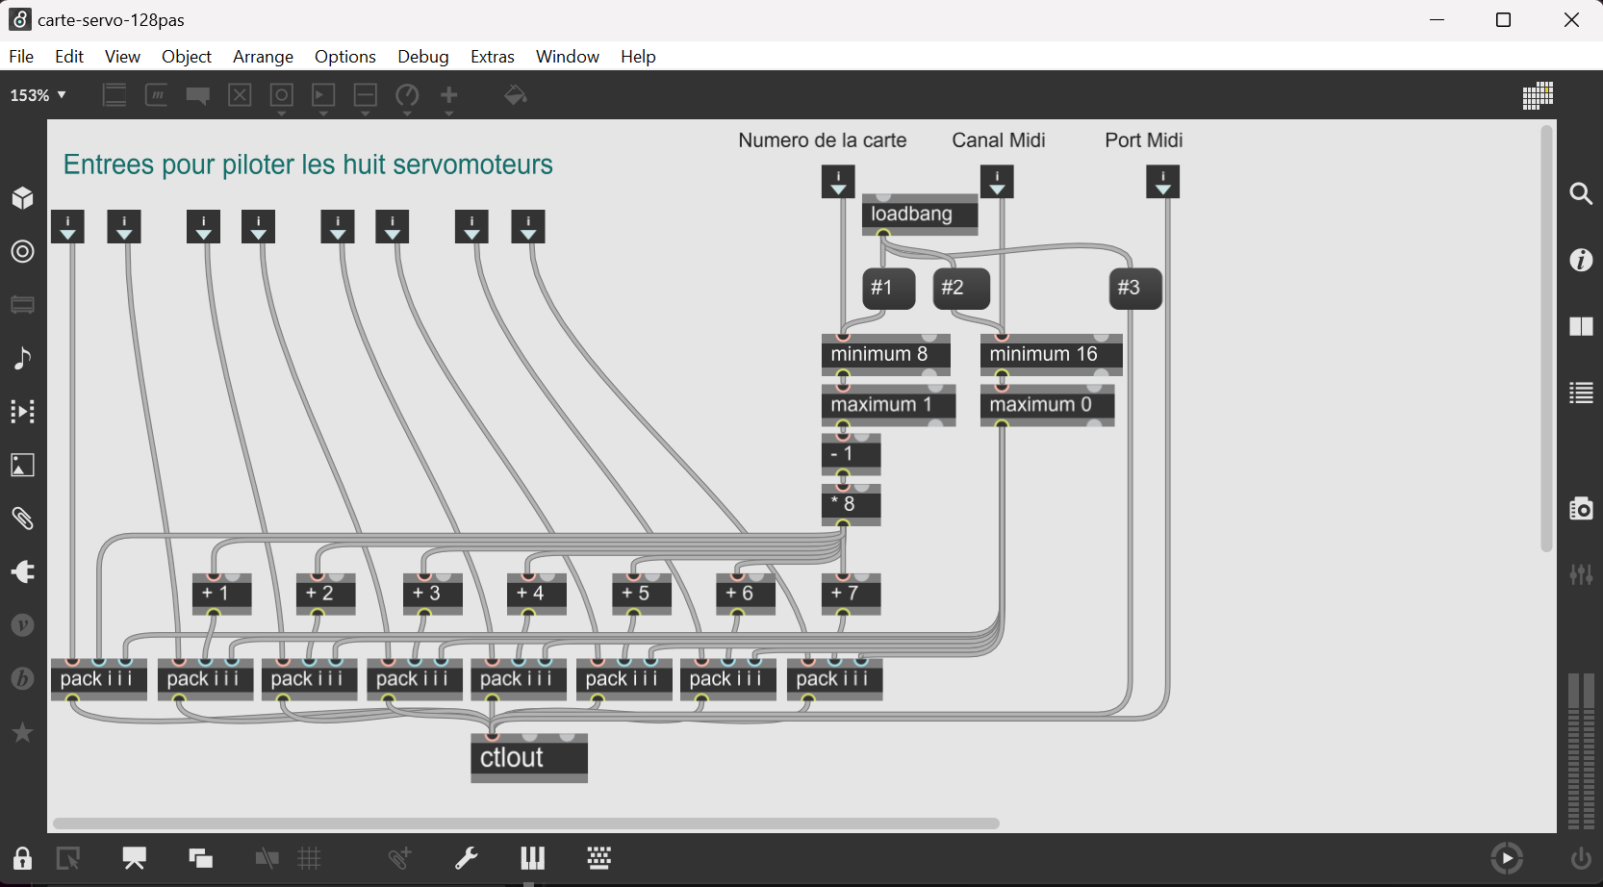Toggle patcher window selection icon at bottom
Viewport: 1603px width, 887px height.
point(68,858)
